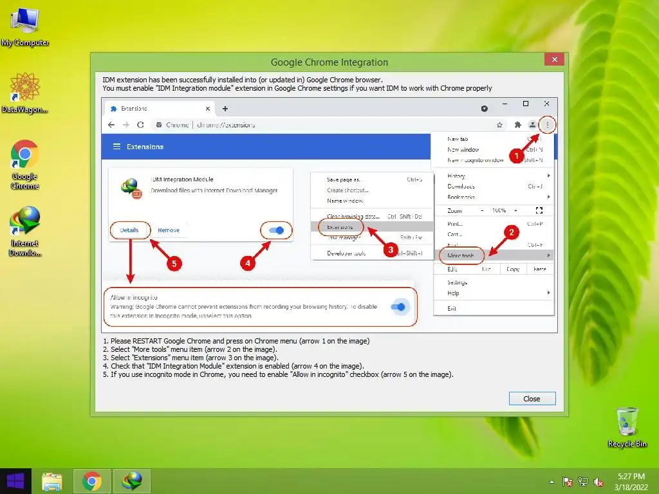
Task: Open File Explorer from the taskbar
Action: coord(52,481)
